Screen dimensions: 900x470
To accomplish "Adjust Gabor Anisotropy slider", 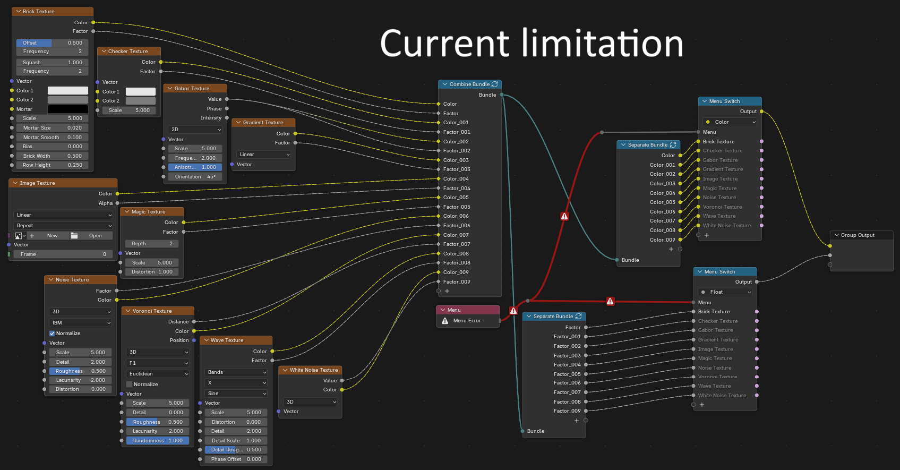I will pos(195,167).
